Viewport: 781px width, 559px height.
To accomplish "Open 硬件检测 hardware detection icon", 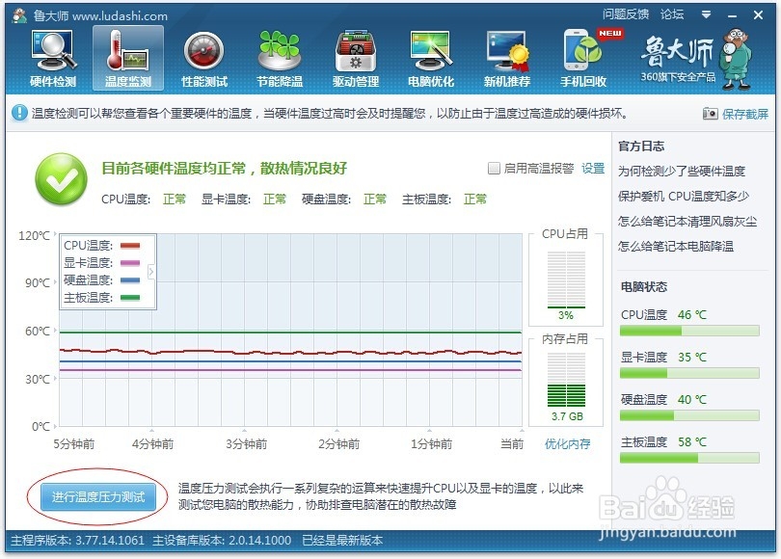I will click(53, 59).
